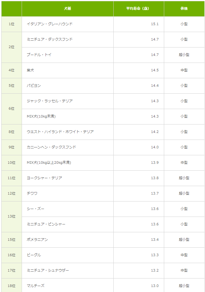This screenshot has height=292, width=205.
Task: Click パピヨン breed name
Action: pos(34,85)
